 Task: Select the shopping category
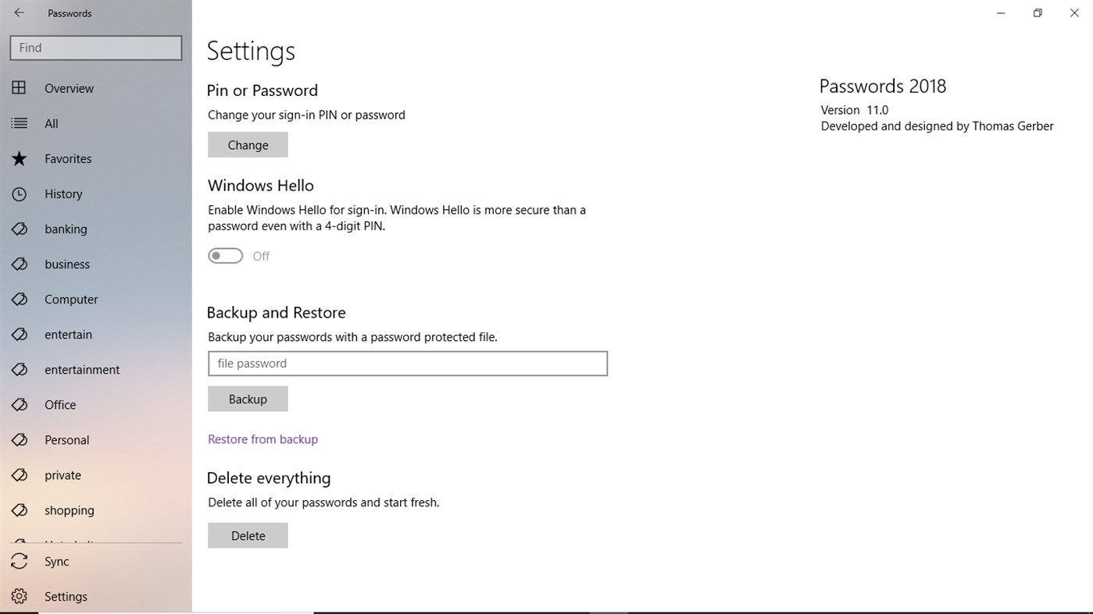[96, 509]
